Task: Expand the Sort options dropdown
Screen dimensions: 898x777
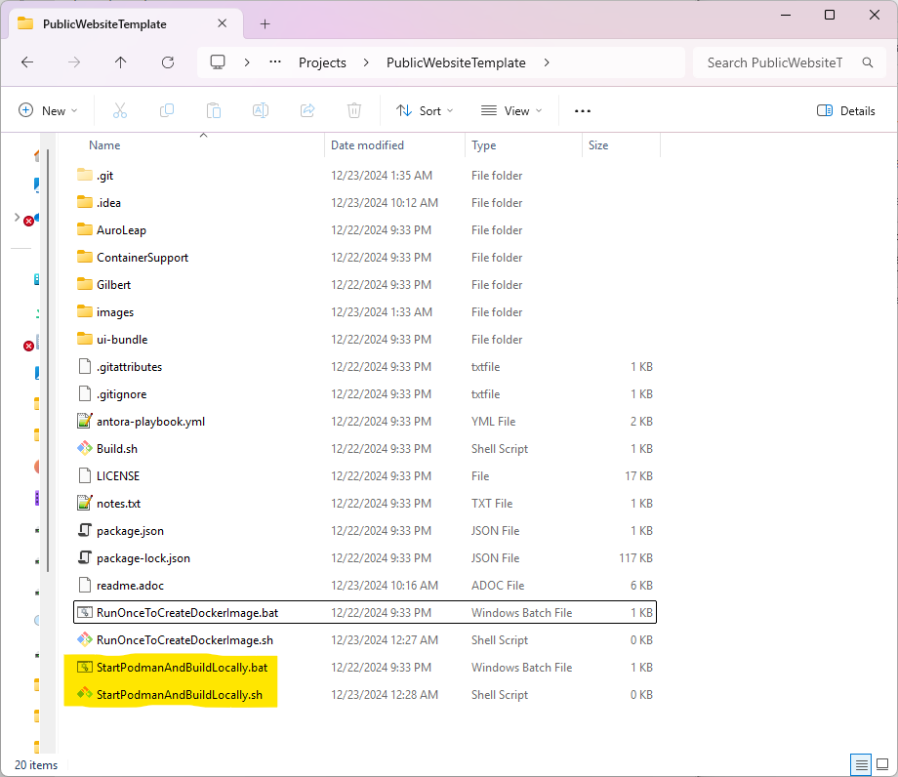Action: tap(425, 111)
